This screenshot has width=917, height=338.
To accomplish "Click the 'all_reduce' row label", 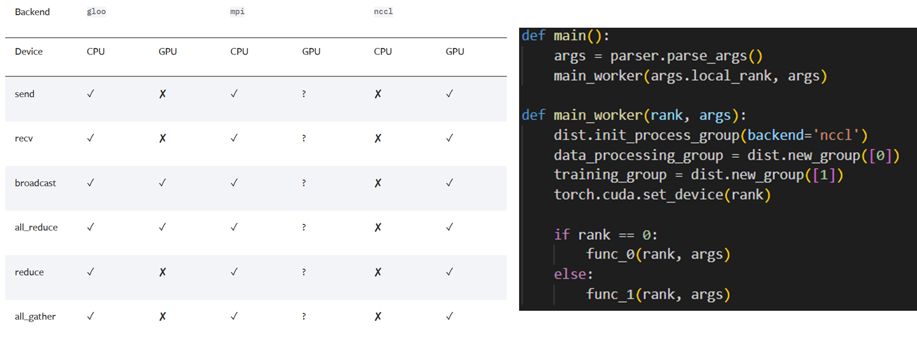I will (36, 227).
